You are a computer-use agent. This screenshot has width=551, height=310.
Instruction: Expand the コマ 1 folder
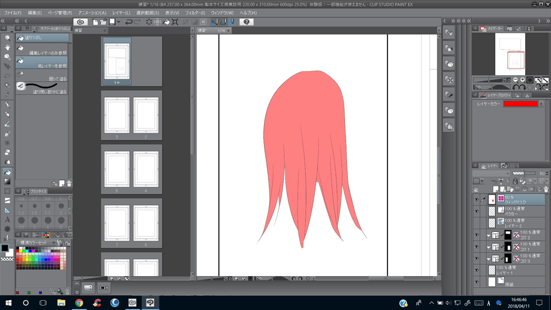[x=488, y=247]
